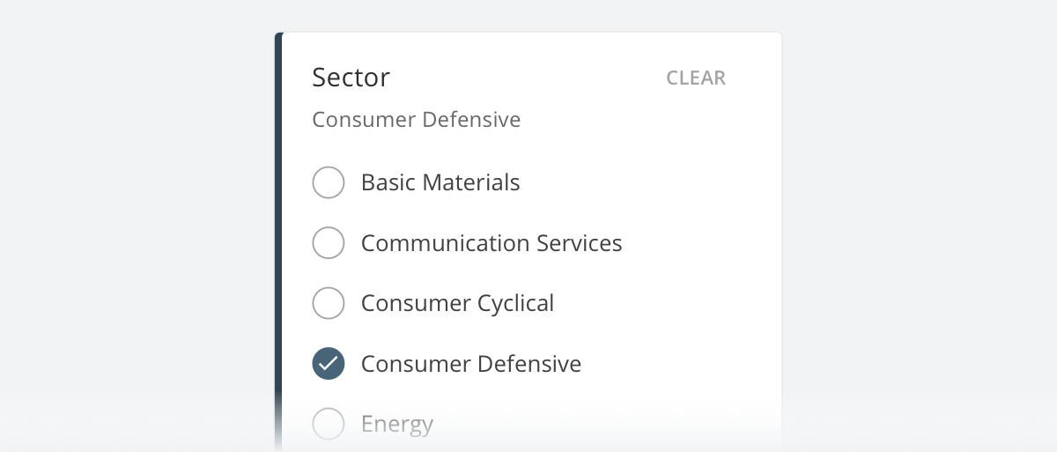
Task: Click the "Communication Services" option label
Action: point(492,243)
